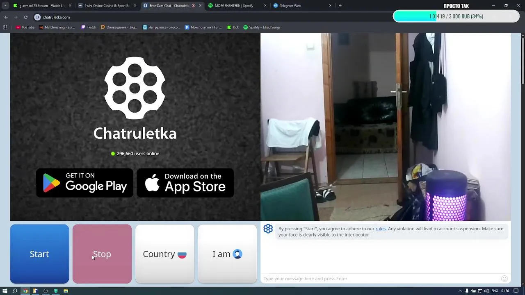
Task: Open the emoji picker in chat
Action: click(x=504, y=279)
